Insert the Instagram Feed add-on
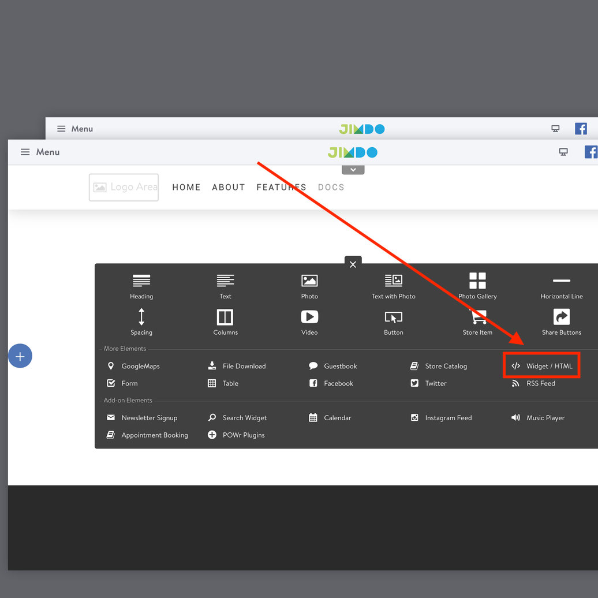Image resolution: width=598 pixels, height=598 pixels. (x=441, y=417)
